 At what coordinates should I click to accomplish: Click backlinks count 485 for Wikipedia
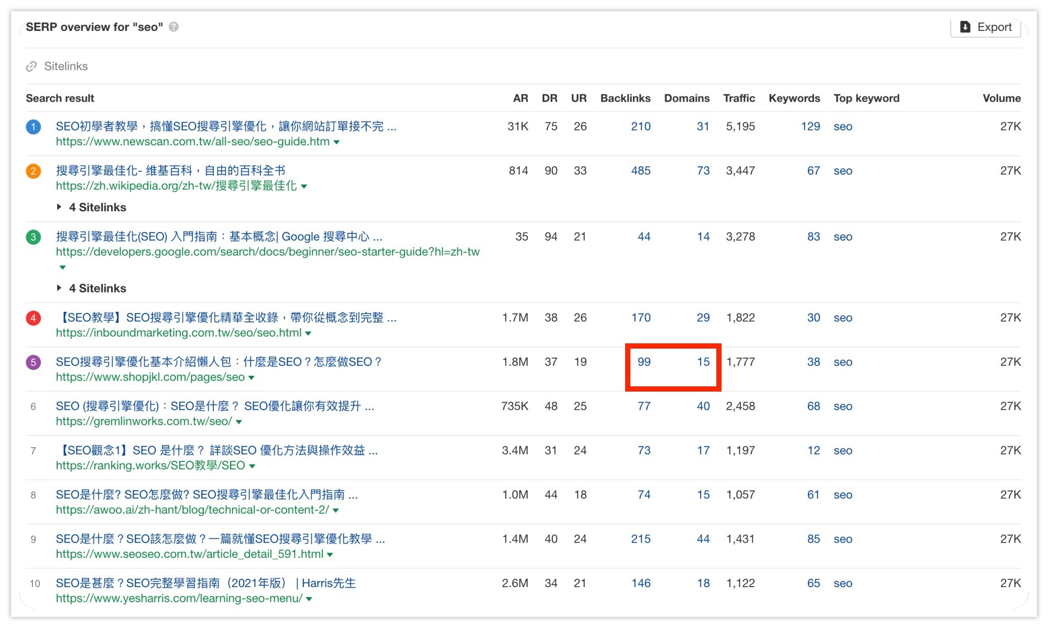pos(640,171)
